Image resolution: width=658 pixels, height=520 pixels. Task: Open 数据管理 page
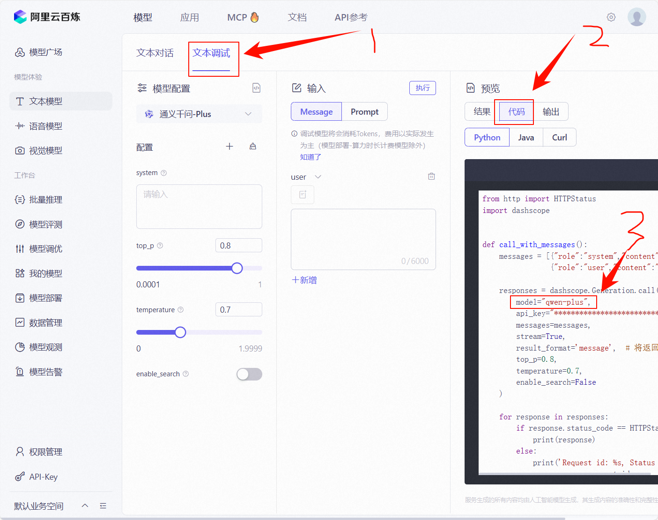(61, 322)
